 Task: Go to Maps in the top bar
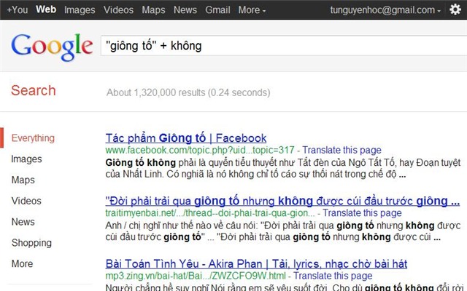153,10
